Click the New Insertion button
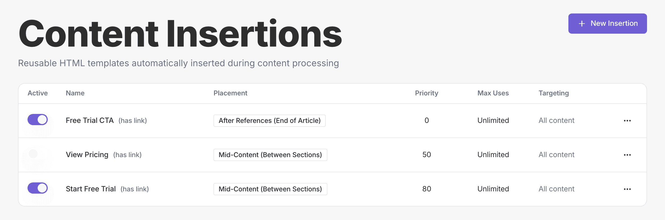Viewport: 665px width, 220px height. (x=607, y=24)
